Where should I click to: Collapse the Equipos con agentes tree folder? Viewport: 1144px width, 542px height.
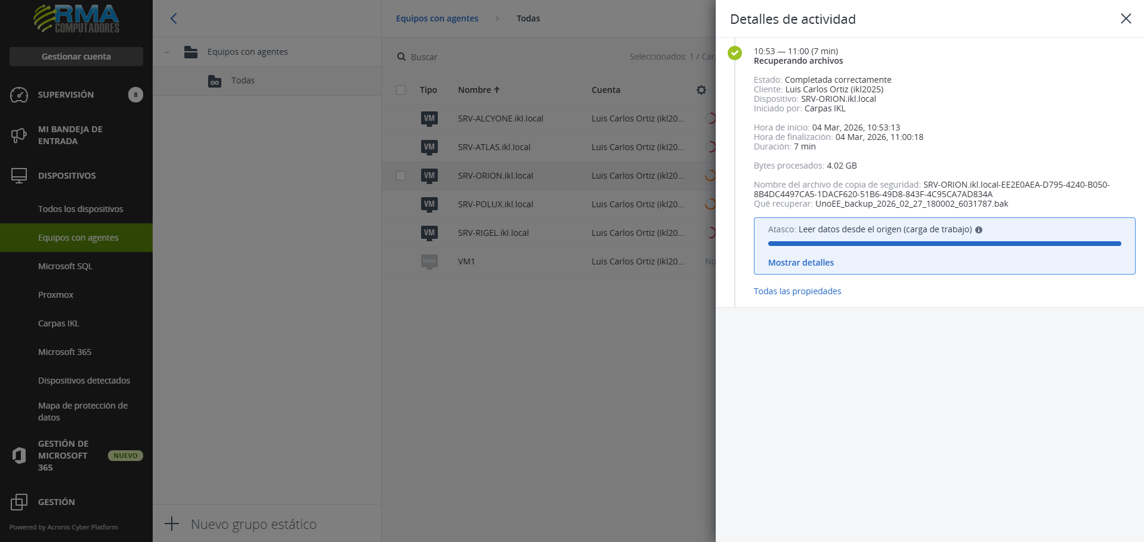coord(168,52)
